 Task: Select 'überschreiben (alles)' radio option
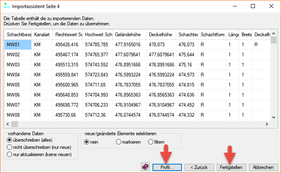point(10,139)
